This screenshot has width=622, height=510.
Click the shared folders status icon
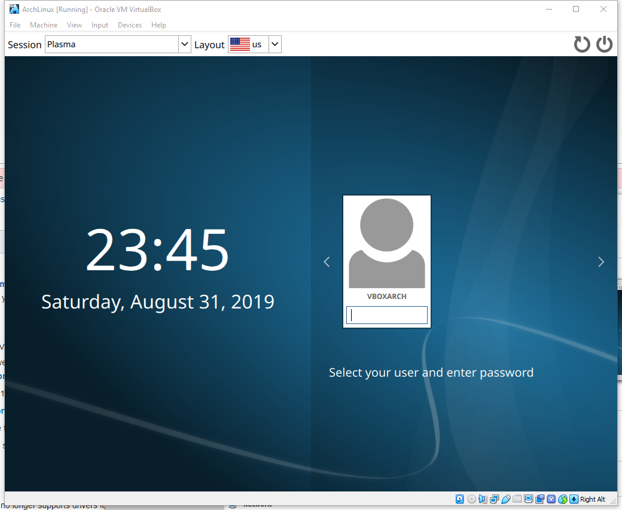tap(517, 499)
